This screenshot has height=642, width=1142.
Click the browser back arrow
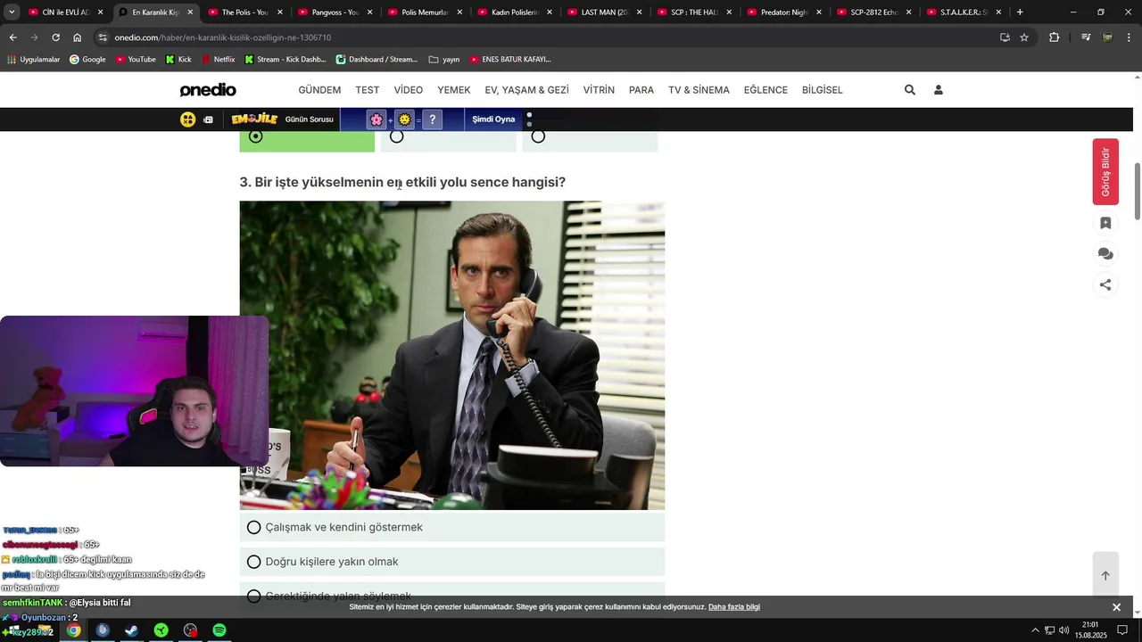pos(12,37)
